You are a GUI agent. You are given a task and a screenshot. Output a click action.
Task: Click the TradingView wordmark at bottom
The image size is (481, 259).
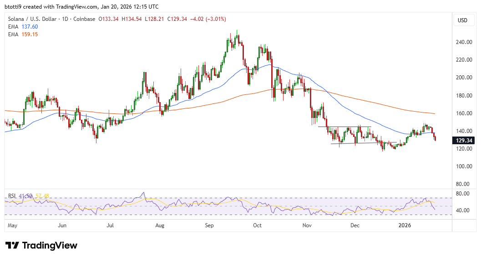coord(50,245)
